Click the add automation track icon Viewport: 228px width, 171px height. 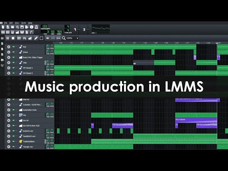coord(30,38)
